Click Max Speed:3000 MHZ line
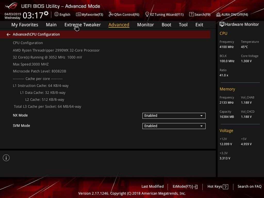Screen dimensions: 264x198 (31, 64)
